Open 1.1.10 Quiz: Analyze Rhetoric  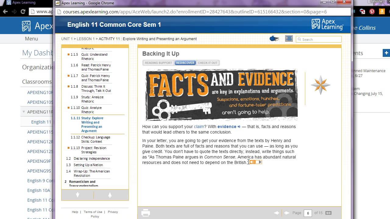91,110
